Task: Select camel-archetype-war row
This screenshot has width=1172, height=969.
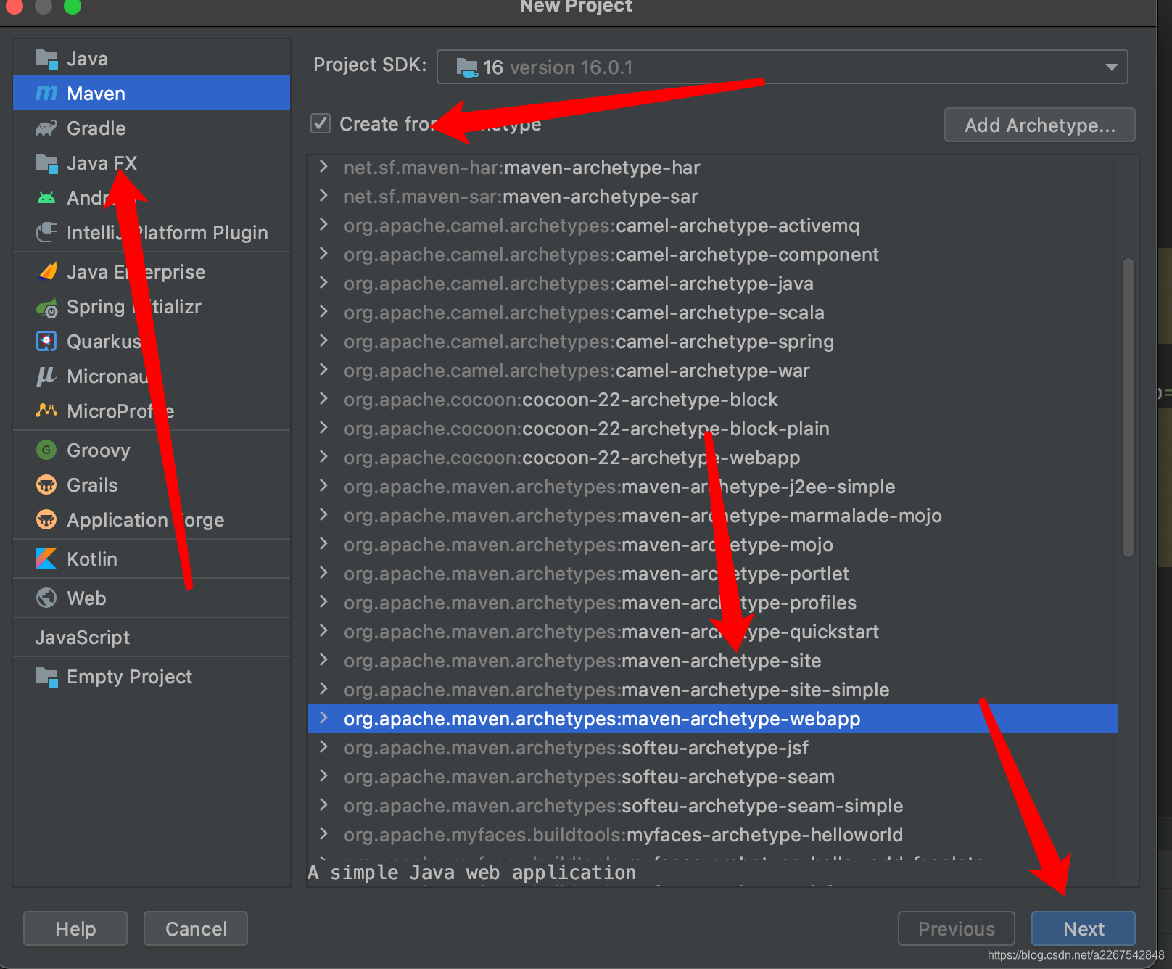Action: [x=713, y=371]
